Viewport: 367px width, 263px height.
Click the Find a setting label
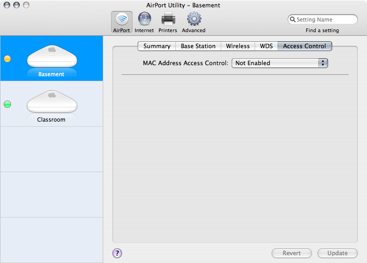pyautogui.click(x=323, y=30)
